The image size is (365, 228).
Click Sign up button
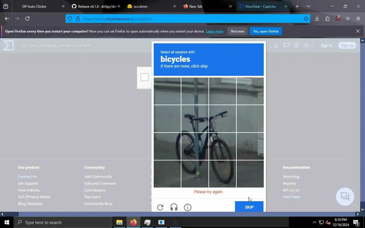347,45
